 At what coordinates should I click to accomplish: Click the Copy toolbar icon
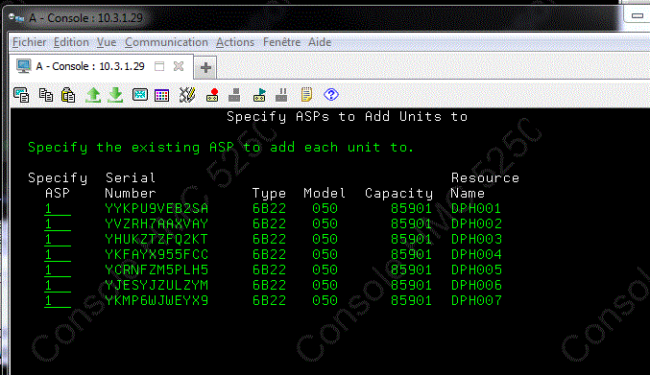(45, 95)
